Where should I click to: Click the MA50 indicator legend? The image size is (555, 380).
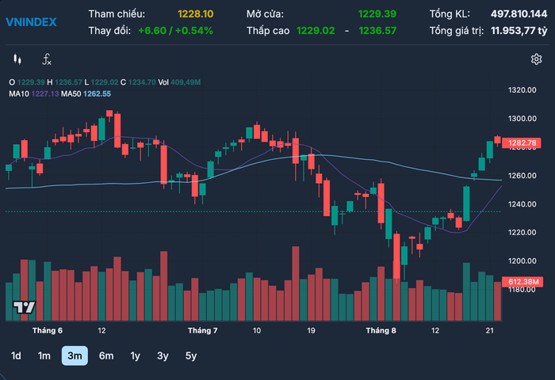click(86, 93)
